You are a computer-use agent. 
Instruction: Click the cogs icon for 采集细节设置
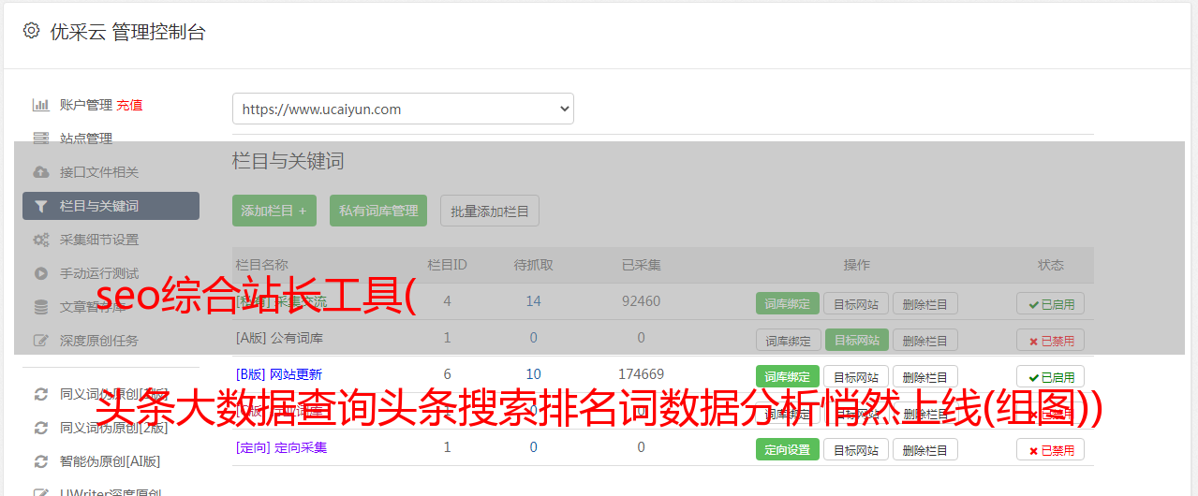40,240
